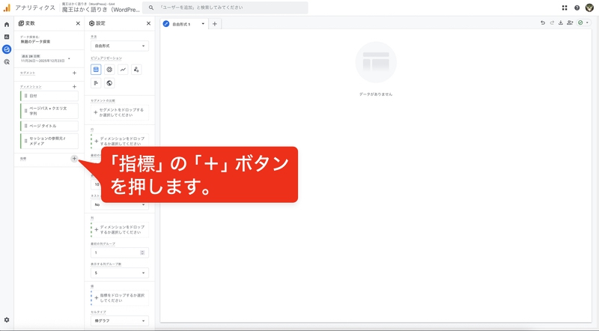Screen dimensions: 599x331
Task: Click the columns dimension drop zone
Action: pyautogui.click(x=120, y=230)
